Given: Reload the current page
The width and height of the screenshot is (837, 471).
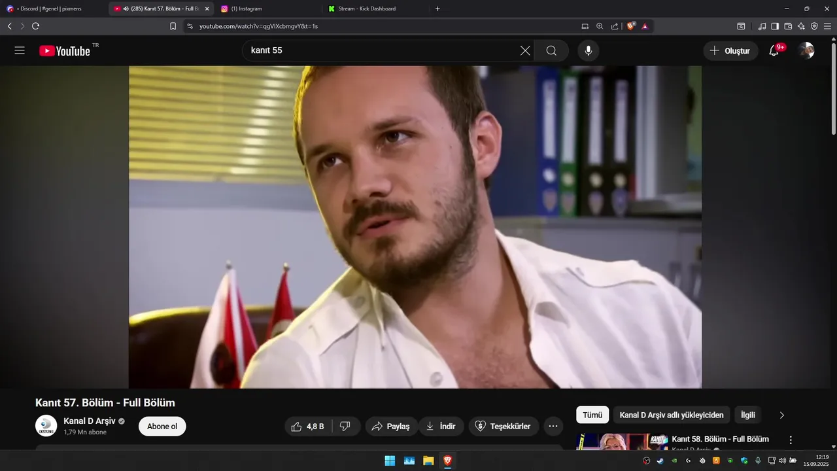Looking at the screenshot, I should (x=35, y=26).
